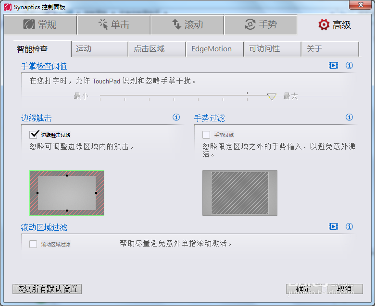Select the 高级 main tab
The image size is (375, 306).
(334, 25)
